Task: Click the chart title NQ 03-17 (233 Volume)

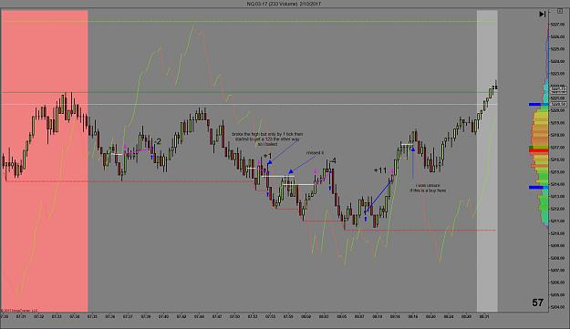Action: tap(284, 4)
